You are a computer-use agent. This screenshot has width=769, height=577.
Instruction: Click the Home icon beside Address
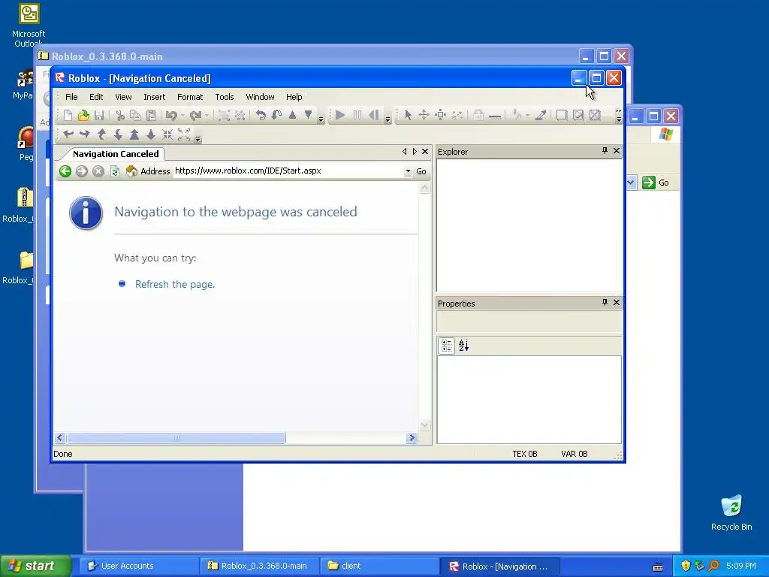131,171
